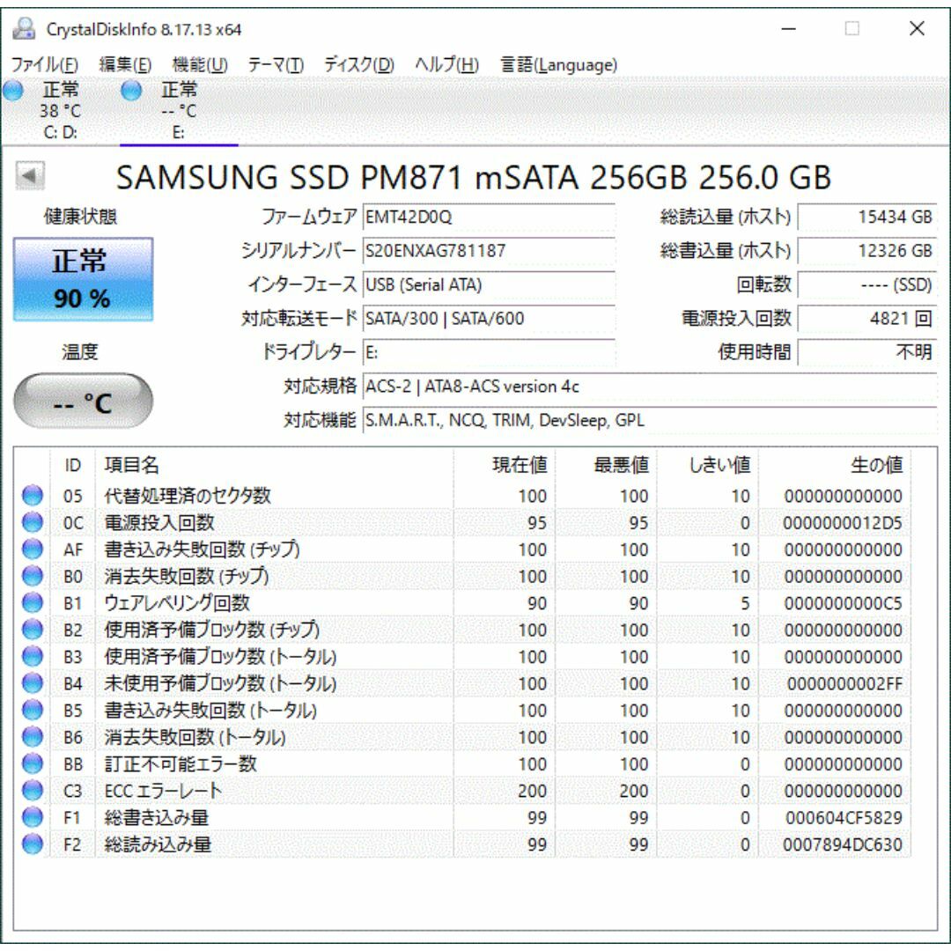The image size is (951, 951).
Task: Open the 機能(U) menu
Action: click(x=200, y=64)
